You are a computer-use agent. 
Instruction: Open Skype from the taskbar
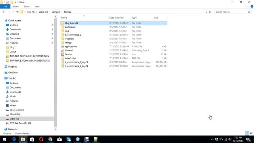point(69,139)
